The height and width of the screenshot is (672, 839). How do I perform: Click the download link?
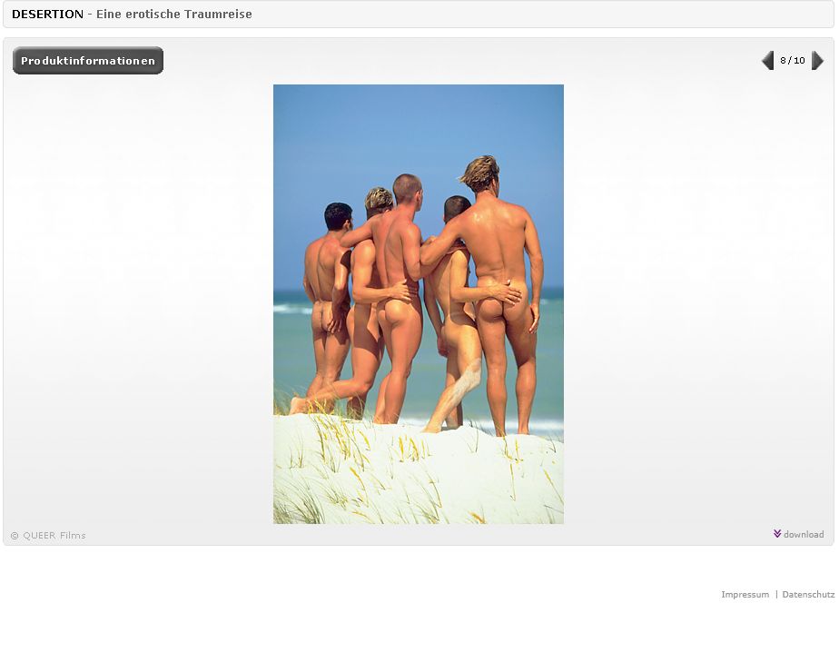tap(804, 535)
